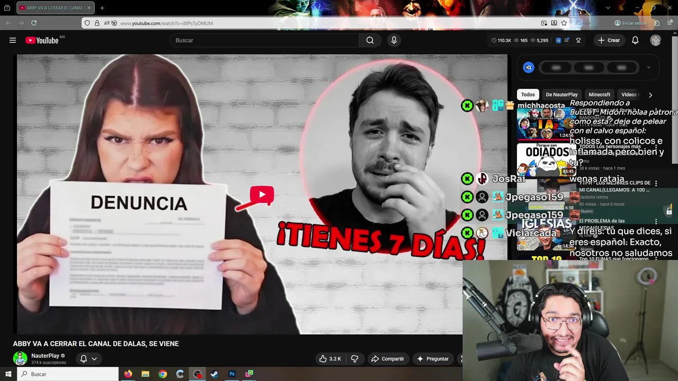Click the browser address bar URL
The width and height of the screenshot is (678, 381).
[x=166, y=23]
